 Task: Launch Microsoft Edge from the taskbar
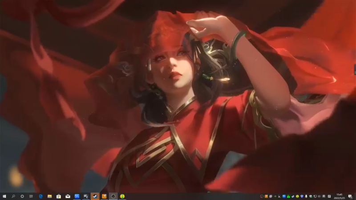click(x=40, y=196)
